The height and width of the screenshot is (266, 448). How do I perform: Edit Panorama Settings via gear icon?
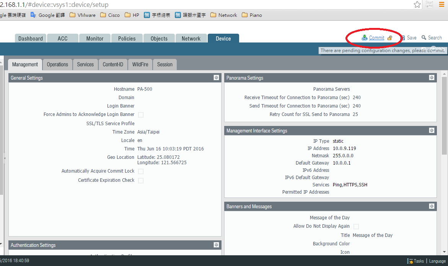(432, 78)
